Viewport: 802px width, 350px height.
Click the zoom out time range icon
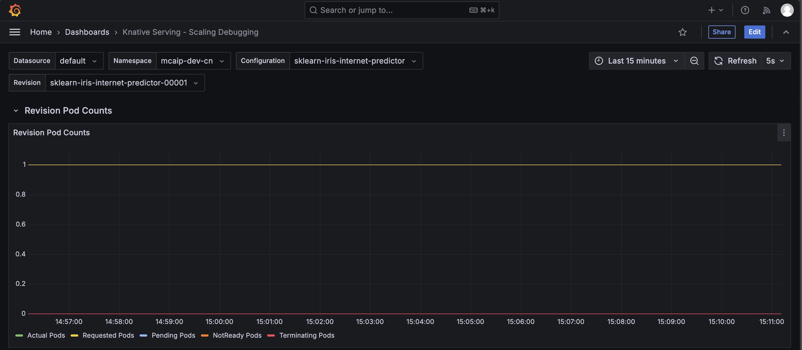click(x=694, y=61)
